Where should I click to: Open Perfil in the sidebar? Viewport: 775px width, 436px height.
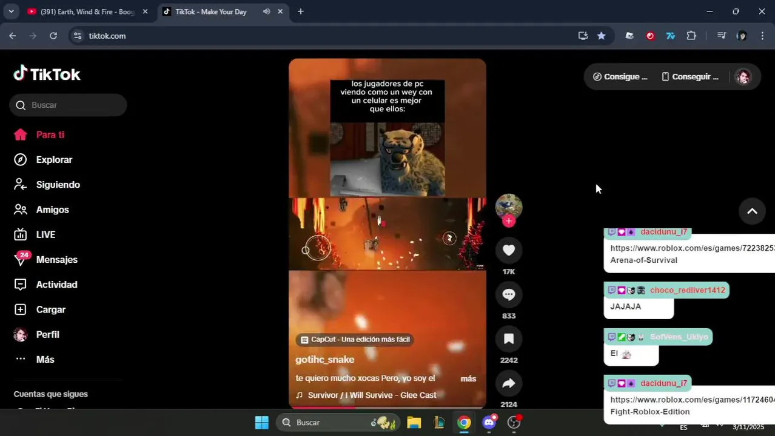pos(36,334)
